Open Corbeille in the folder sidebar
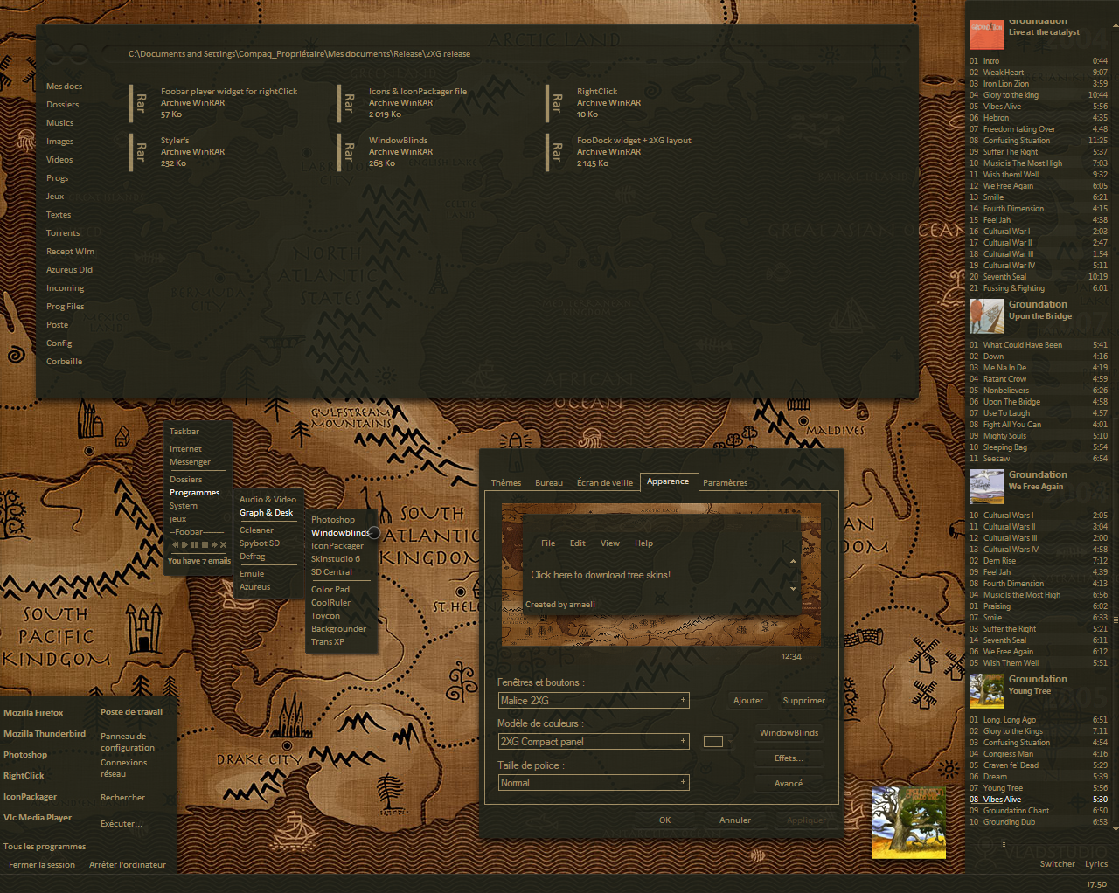The width and height of the screenshot is (1119, 893). (65, 362)
